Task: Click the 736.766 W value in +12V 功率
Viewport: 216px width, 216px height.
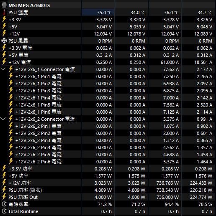Action: [167, 183]
